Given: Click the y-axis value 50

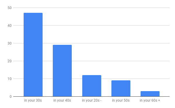Looking at the screenshot, I should pos(10,8).
